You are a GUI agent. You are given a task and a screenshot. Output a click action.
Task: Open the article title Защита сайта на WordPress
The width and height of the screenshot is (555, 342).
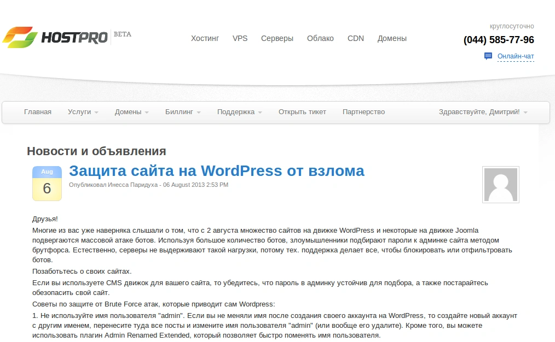click(217, 171)
